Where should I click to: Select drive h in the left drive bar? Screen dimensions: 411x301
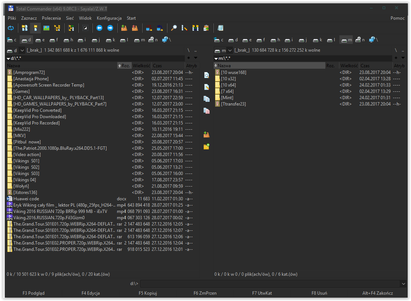coord(68,40)
